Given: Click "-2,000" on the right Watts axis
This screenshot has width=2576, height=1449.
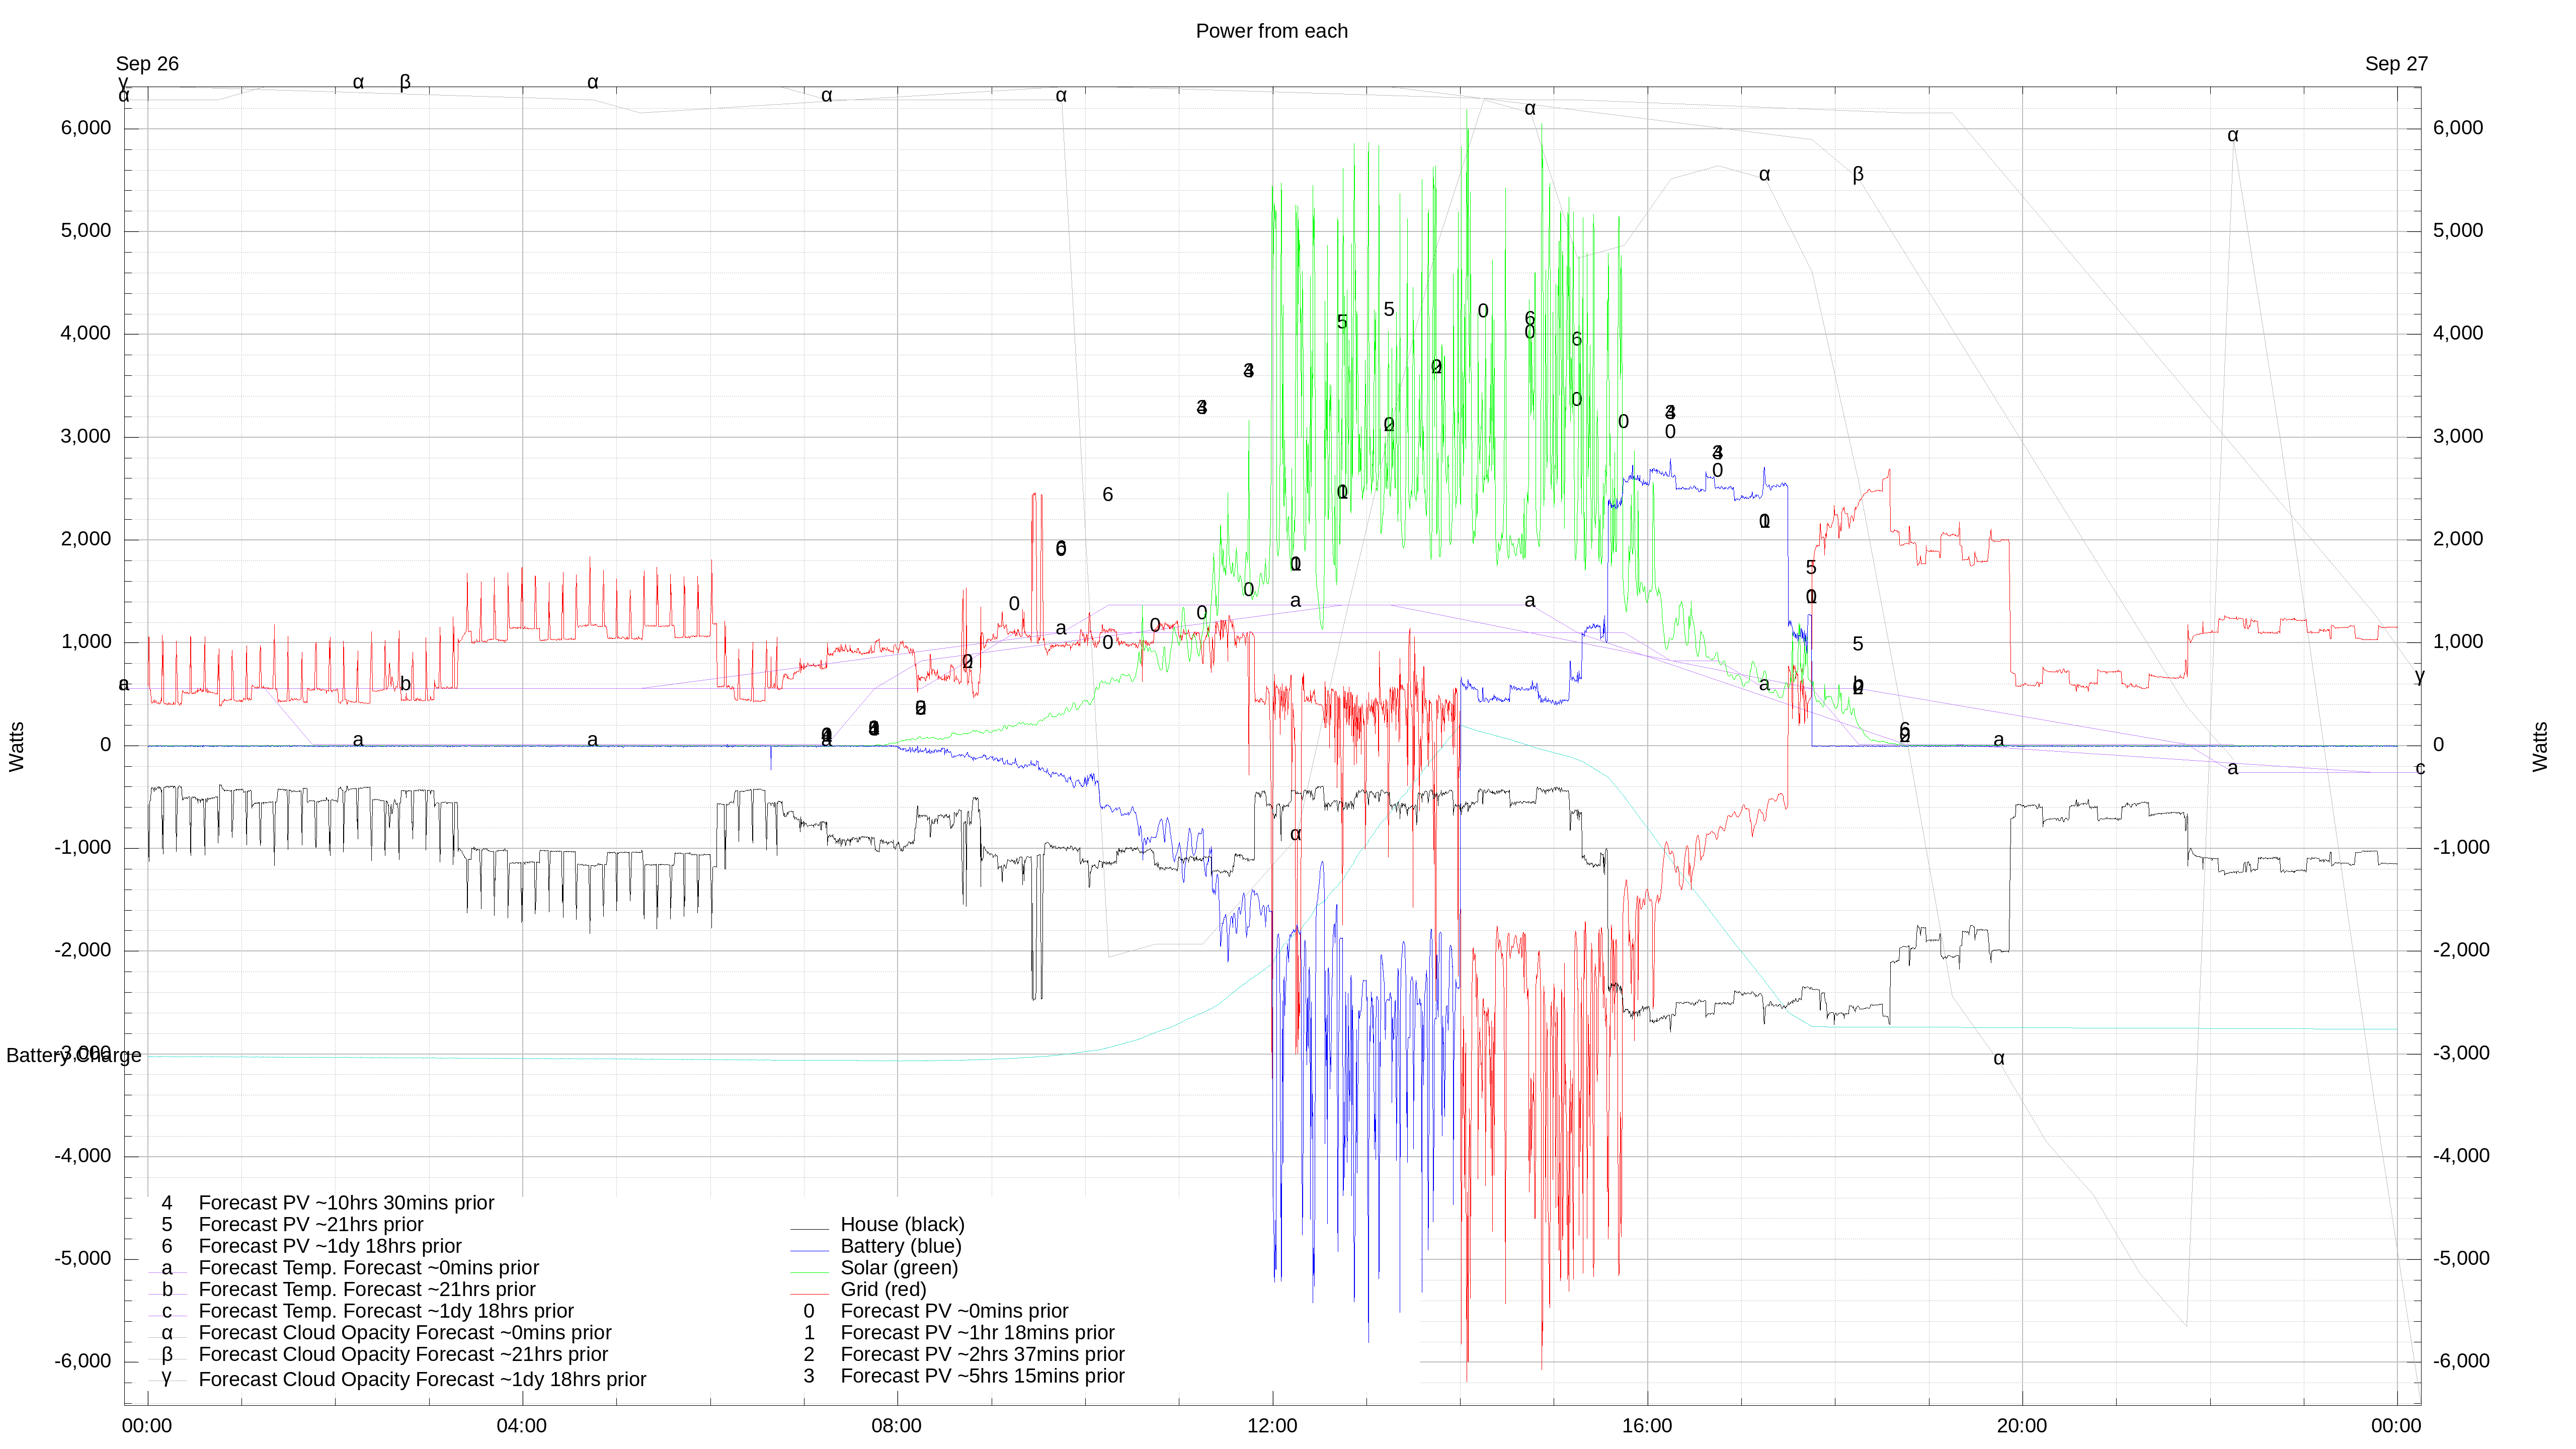Looking at the screenshot, I should click(x=2461, y=951).
